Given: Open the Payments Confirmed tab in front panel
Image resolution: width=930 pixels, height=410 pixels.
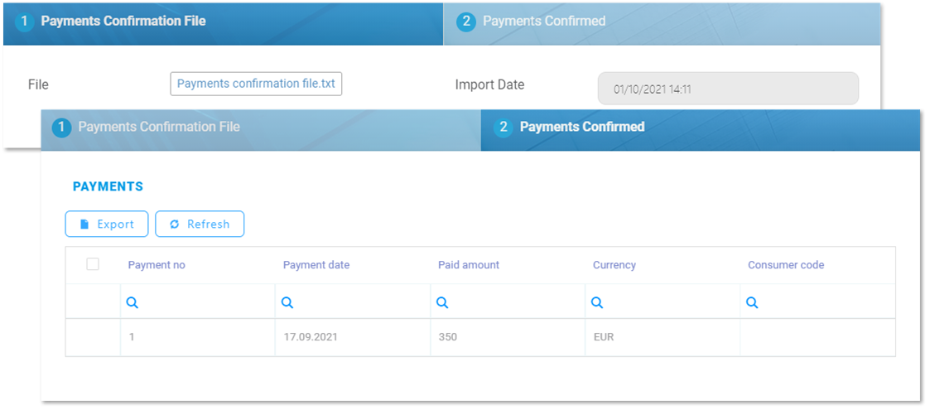Looking at the screenshot, I should click(x=581, y=127).
